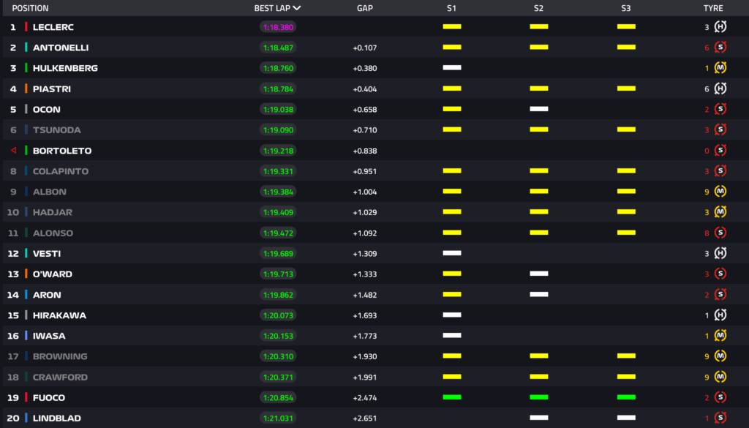
Task: Click the O'Ward row gap +1.333
Action: [365, 274]
